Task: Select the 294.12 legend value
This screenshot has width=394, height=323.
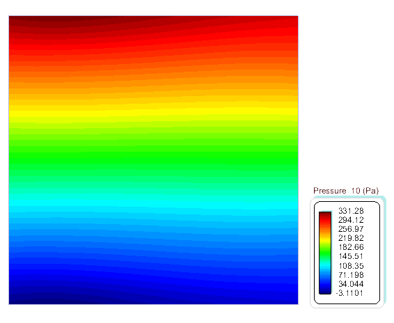Action: [x=351, y=220]
